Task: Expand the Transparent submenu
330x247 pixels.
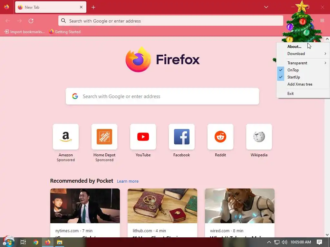Action: coord(303,63)
